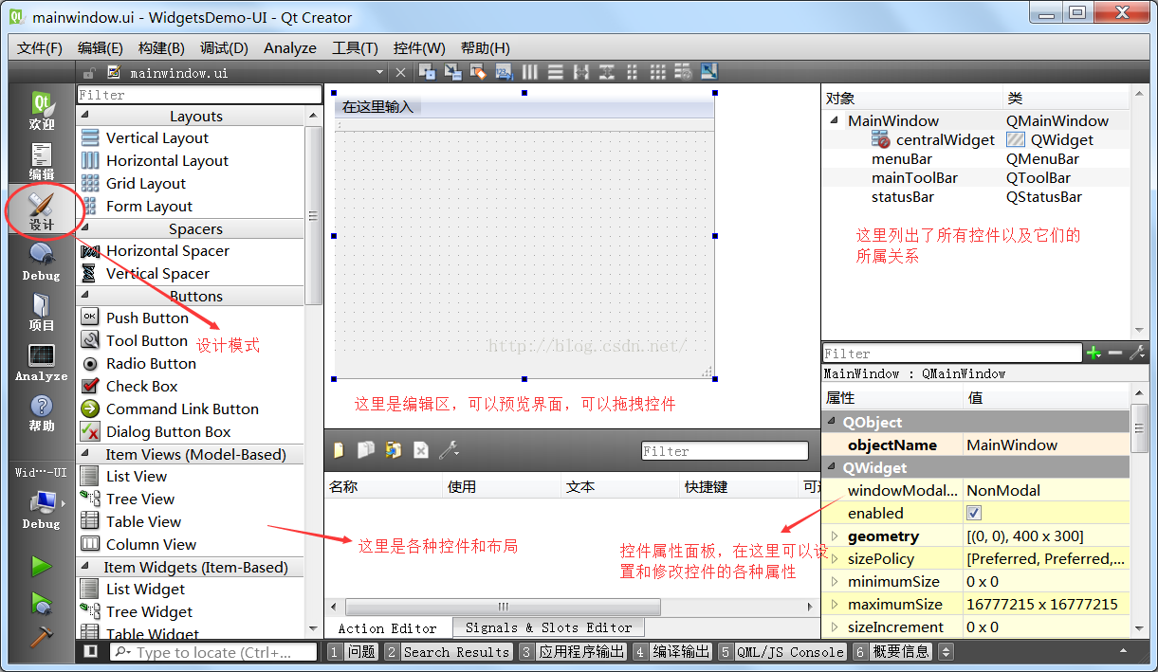The width and height of the screenshot is (1158, 672).
Task: Open the 1 问题 output pane
Action: coord(353,651)
